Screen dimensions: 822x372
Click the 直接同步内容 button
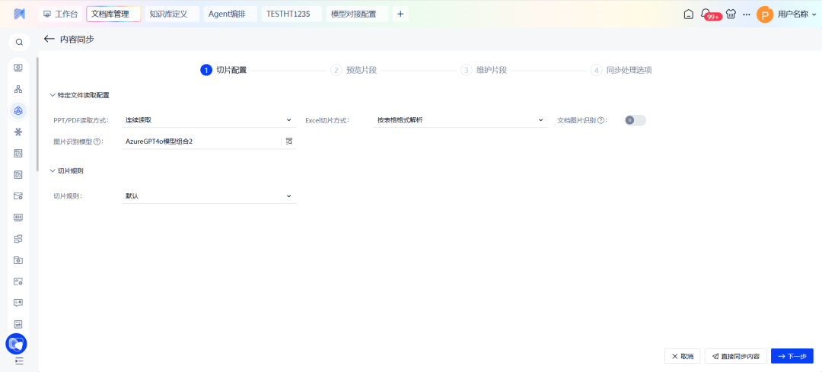click(x=735, y=356)
